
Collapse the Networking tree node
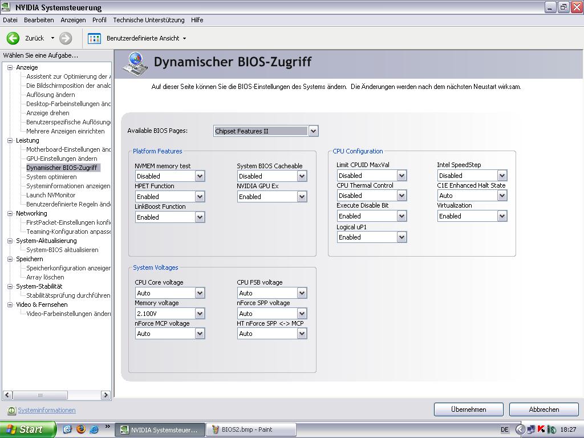point(10,213)
